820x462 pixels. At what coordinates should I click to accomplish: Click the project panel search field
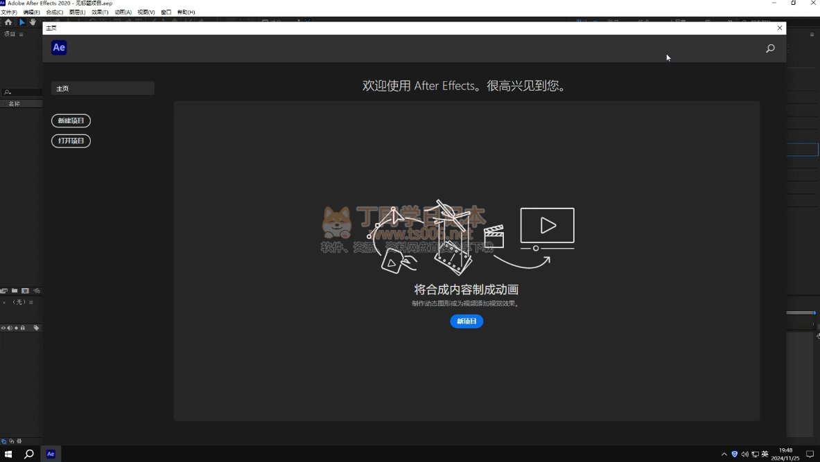[x=22, y=92]
